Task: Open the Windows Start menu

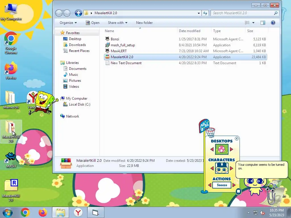Action: [8, 212]
